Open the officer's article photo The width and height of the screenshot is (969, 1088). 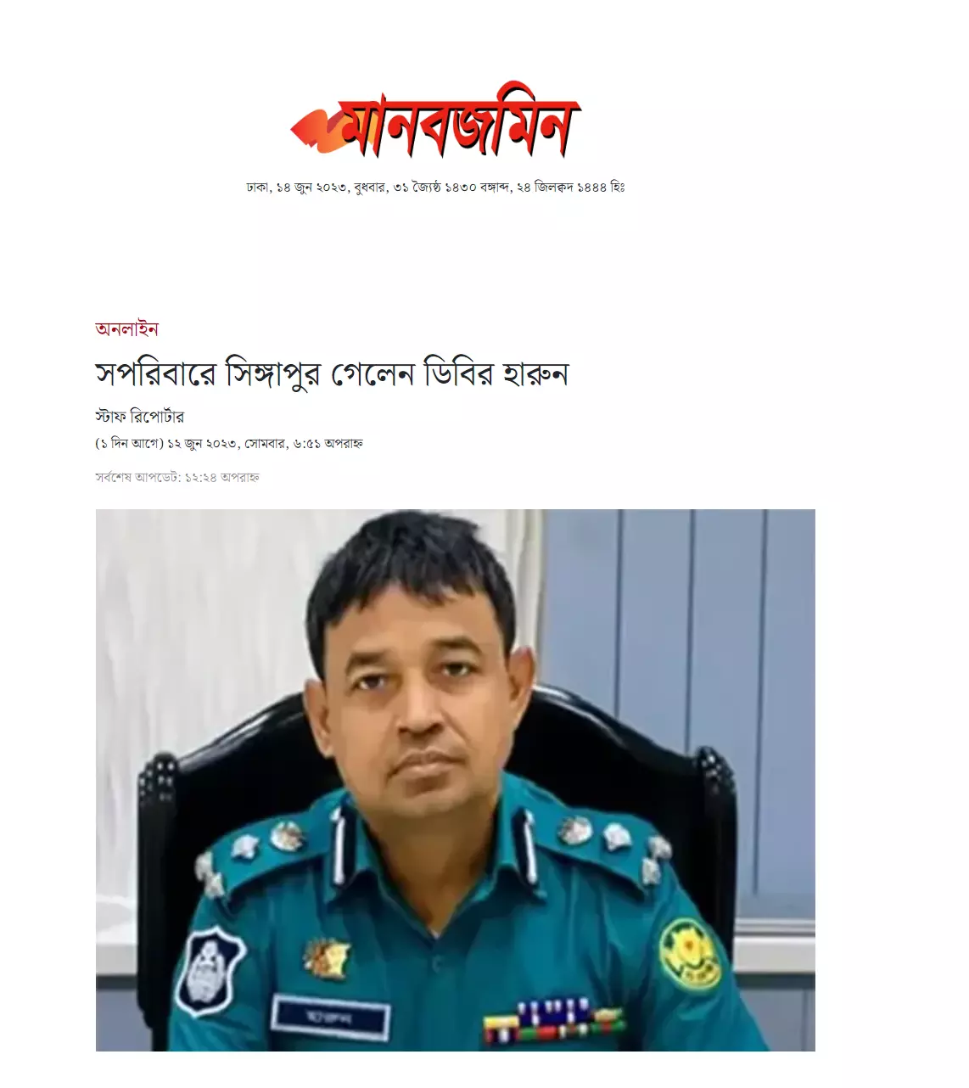click(x=455, y=780)
